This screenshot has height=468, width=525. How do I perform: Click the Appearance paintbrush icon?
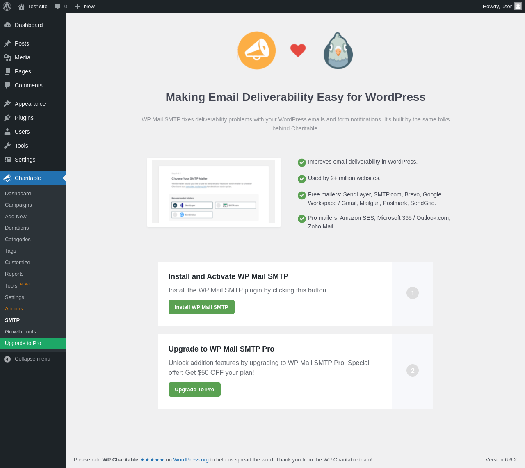coord(7,104)
